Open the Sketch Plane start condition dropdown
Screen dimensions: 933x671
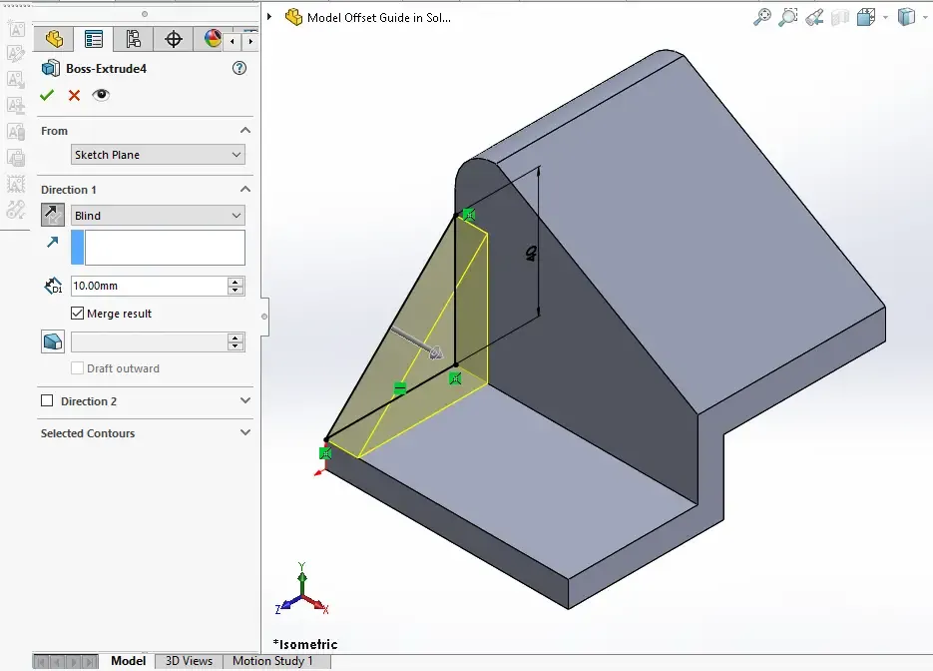pos(158,155)
